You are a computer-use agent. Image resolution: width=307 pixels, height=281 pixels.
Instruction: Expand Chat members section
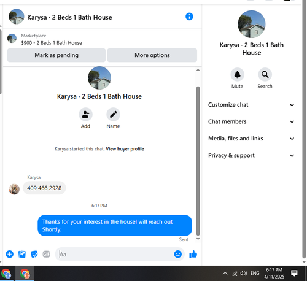coord(252,121)
